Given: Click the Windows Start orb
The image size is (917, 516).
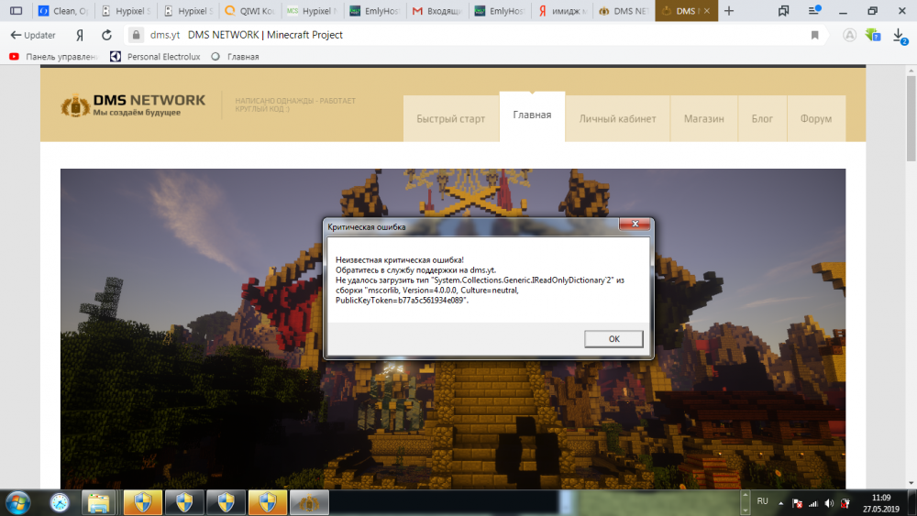Looking at the screenshot, I should pyautogui.click(x=17, y=502).
